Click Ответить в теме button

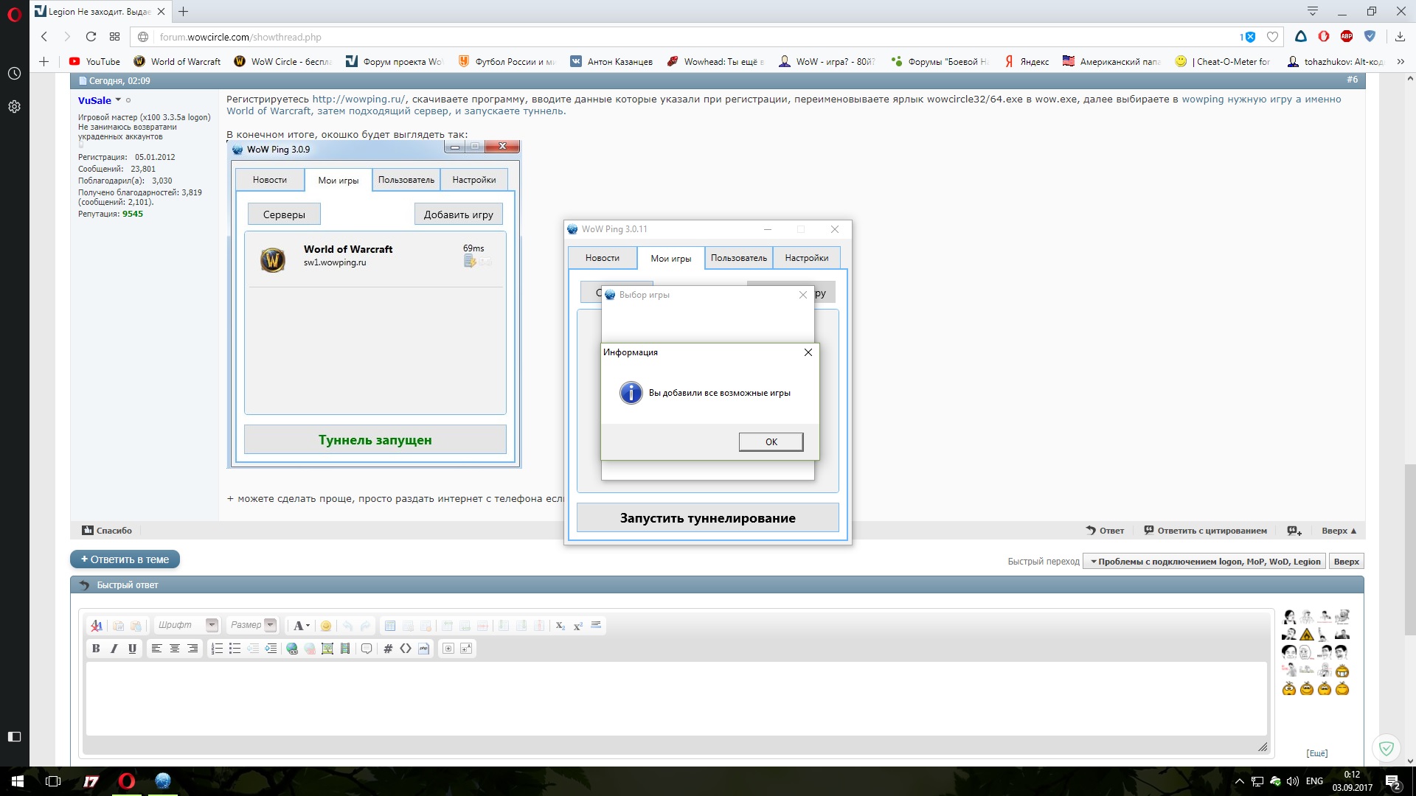tap(125, 559)
